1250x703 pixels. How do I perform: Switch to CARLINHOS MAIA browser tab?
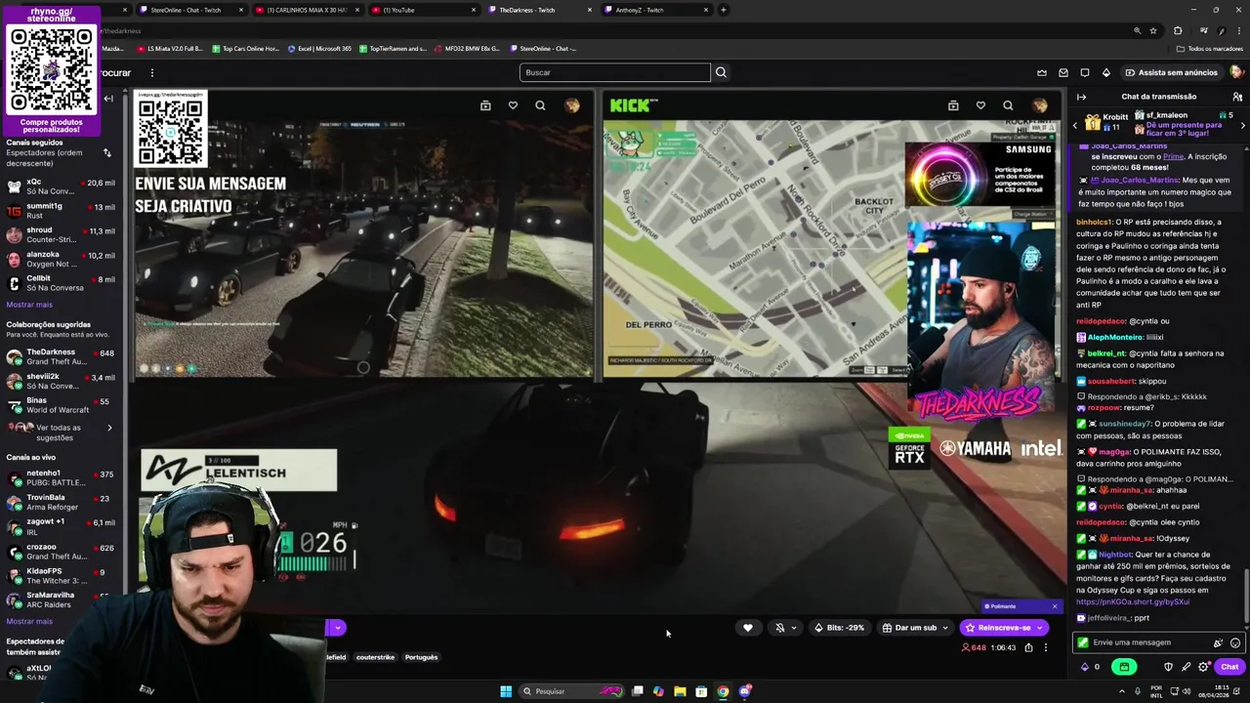click(307, 10)
